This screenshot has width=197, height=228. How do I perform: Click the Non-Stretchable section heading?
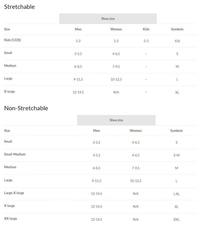26,108
